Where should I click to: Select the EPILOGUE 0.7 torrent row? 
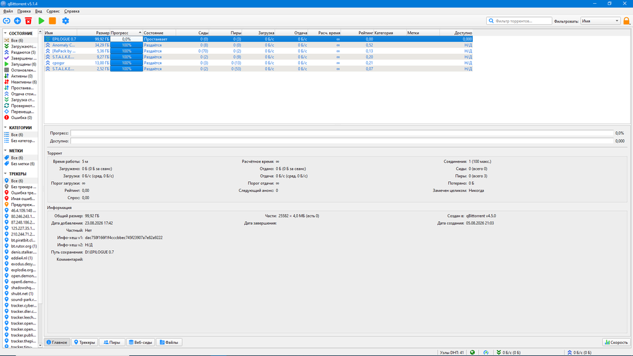click(x=258, y=39)
